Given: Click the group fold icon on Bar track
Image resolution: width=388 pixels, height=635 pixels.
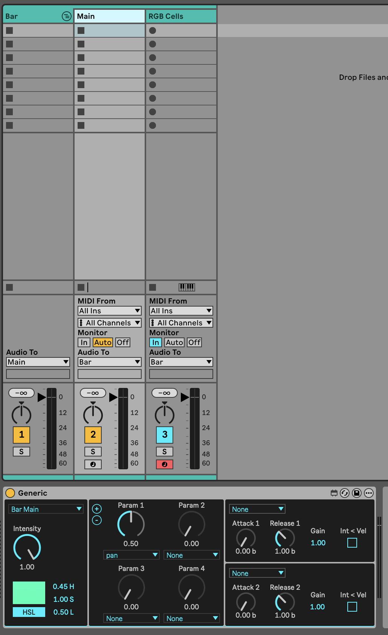Looking at the screenshot, I should pyautogui.click(x=66, y=16).
